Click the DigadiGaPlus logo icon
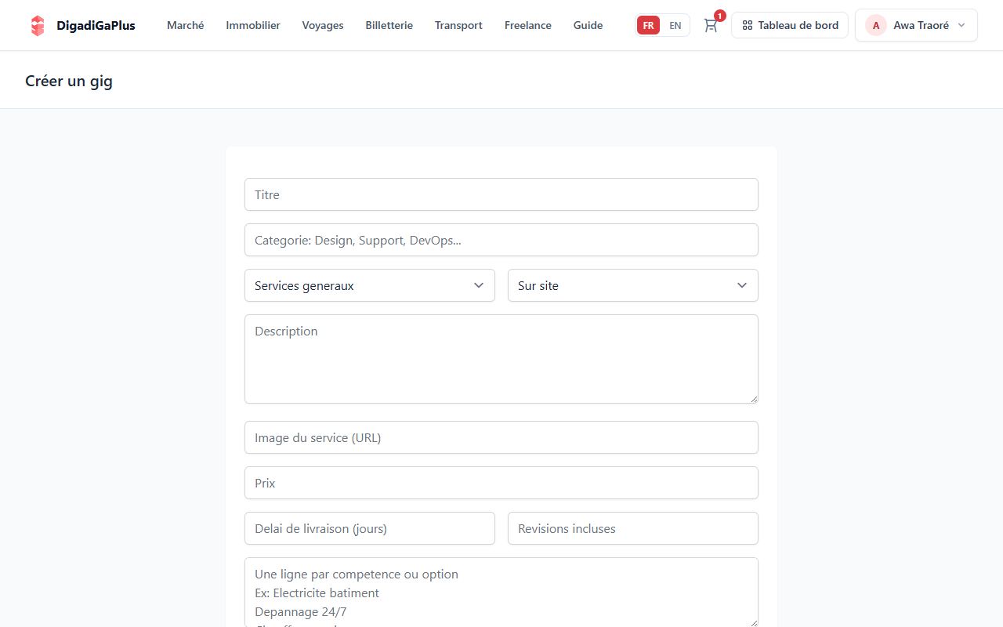1003x627 pixels. click(x=38, y=25)
